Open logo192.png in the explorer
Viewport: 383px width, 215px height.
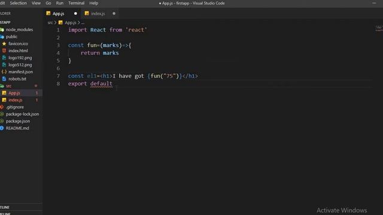20,58
